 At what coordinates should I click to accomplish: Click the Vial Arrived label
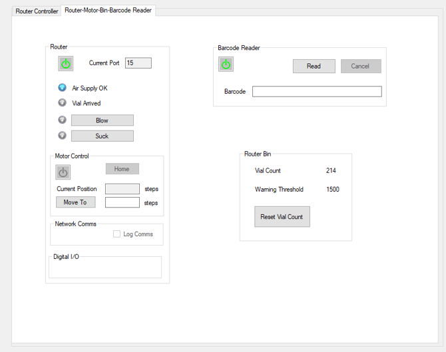86,103
